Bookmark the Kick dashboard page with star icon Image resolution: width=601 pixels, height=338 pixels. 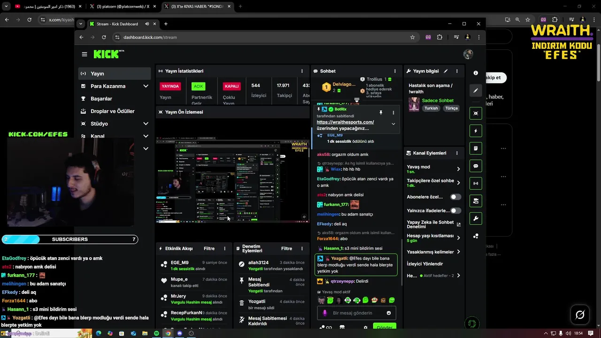(x=412, y=37)
